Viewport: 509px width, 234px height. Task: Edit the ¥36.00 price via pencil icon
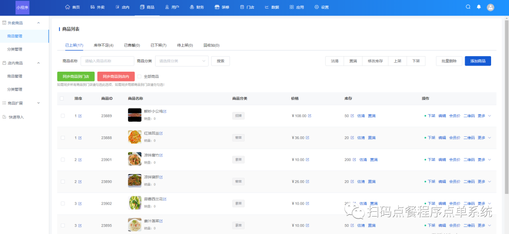[x=307, y=138]
